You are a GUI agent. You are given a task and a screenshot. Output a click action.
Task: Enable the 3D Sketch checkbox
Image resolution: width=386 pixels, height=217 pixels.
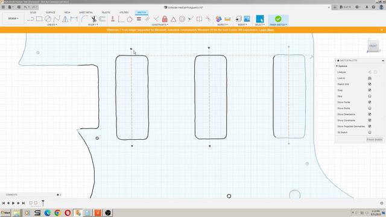[x=370, y=133]
